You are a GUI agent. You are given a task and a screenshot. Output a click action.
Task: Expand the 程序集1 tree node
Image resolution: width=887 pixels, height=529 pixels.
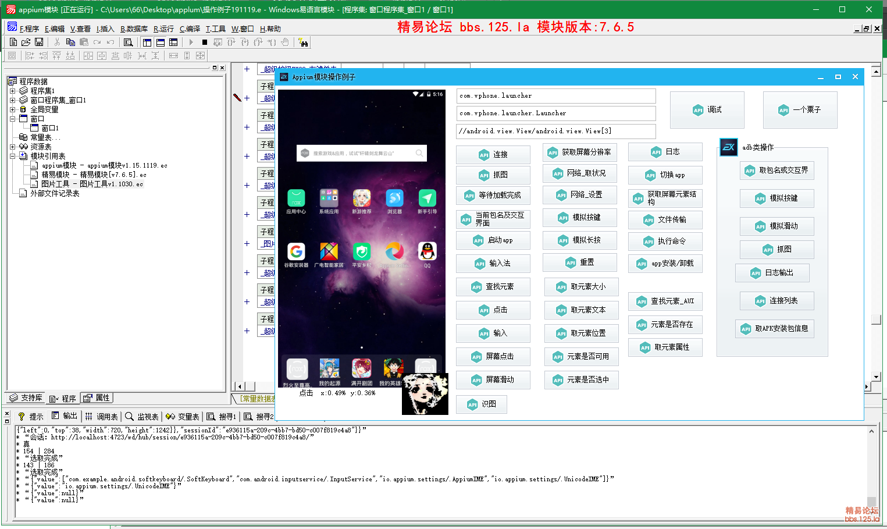(x=12, y=91)
